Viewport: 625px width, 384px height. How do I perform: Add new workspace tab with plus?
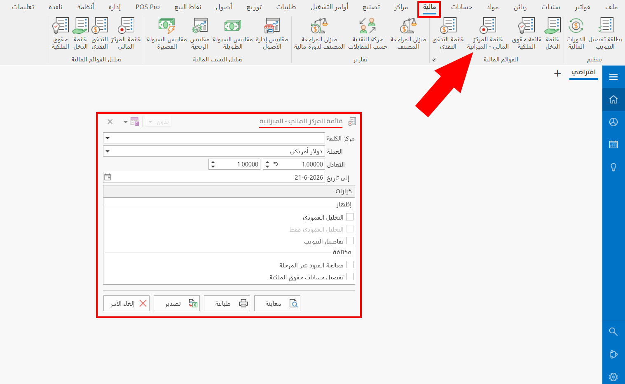[557, 73]
